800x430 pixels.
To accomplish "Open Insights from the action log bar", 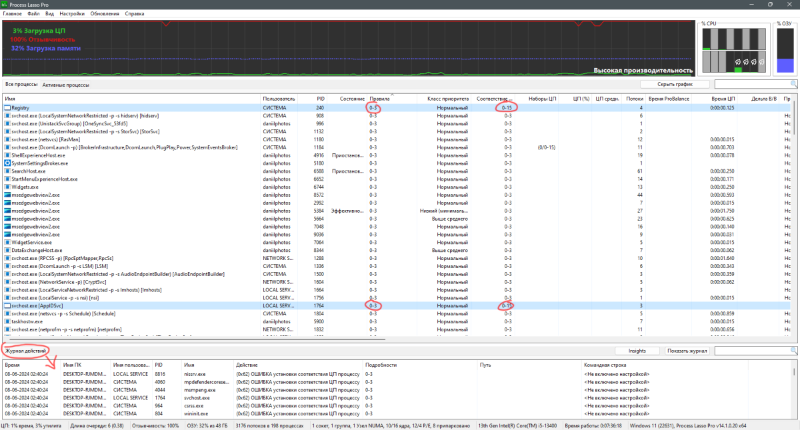I will 637,351.
